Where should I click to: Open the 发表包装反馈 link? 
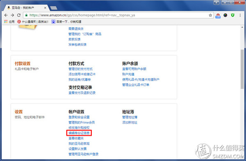click(x=77, y=45)
